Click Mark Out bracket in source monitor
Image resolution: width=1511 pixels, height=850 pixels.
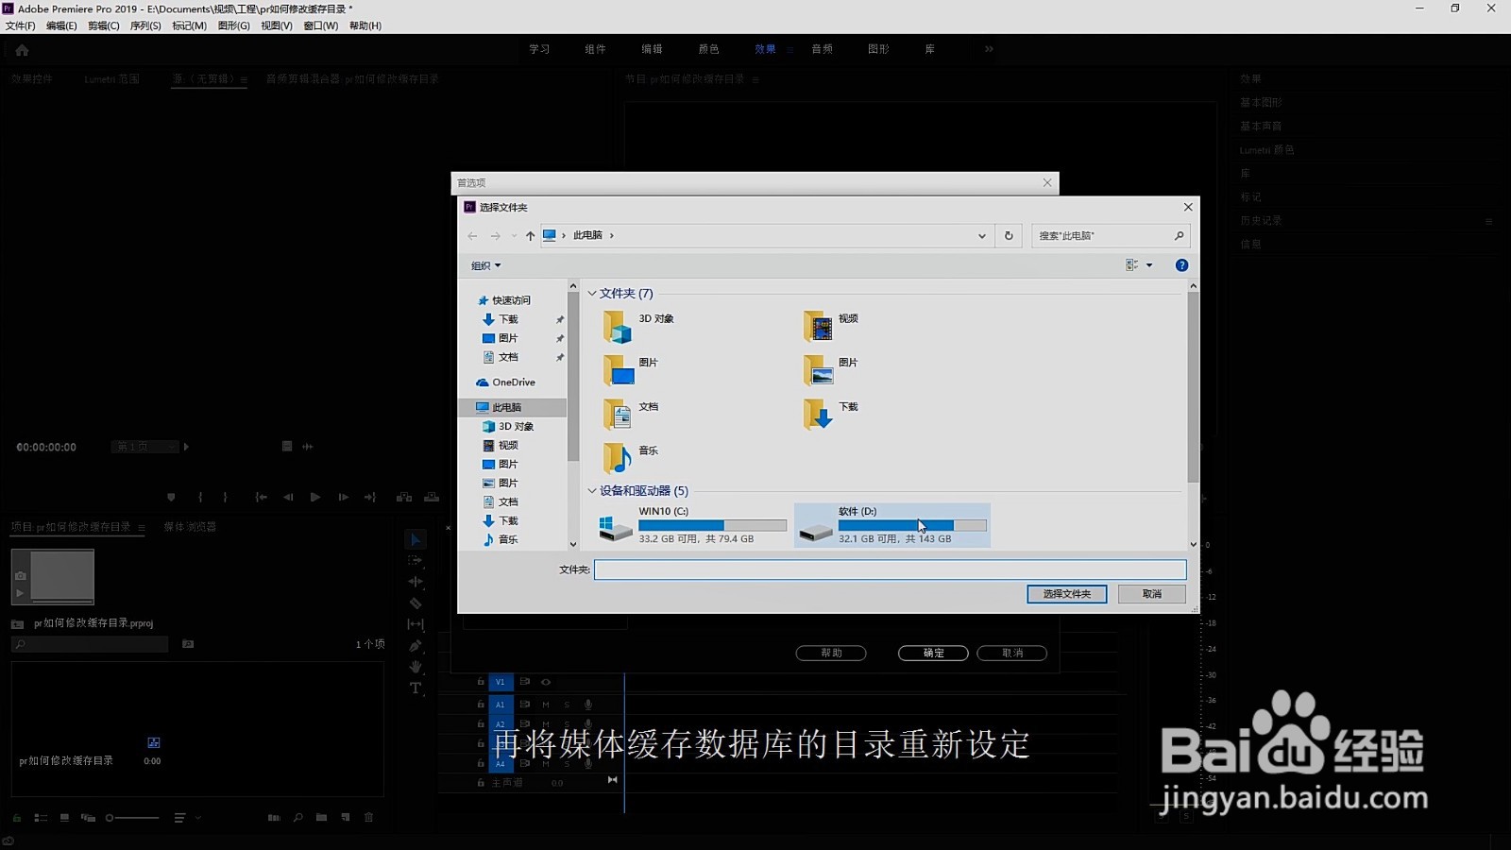[x=225, y=497]
